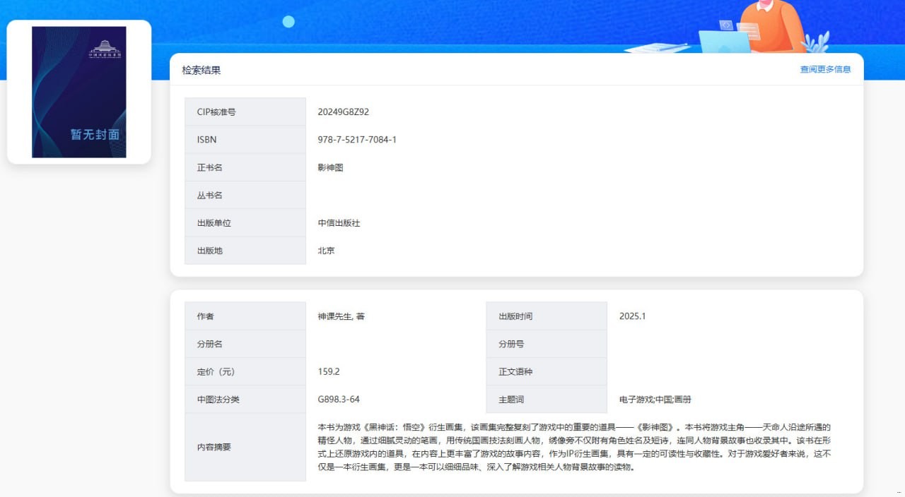This screenshot has height=497, width=905.
Task: Click the 暂无封面 book cover thumbnail
Action: (79, 92)
